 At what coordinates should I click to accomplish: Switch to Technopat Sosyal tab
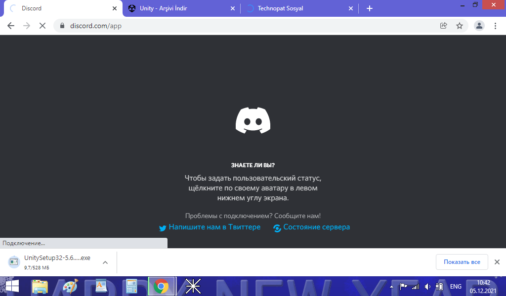point(299,8)
